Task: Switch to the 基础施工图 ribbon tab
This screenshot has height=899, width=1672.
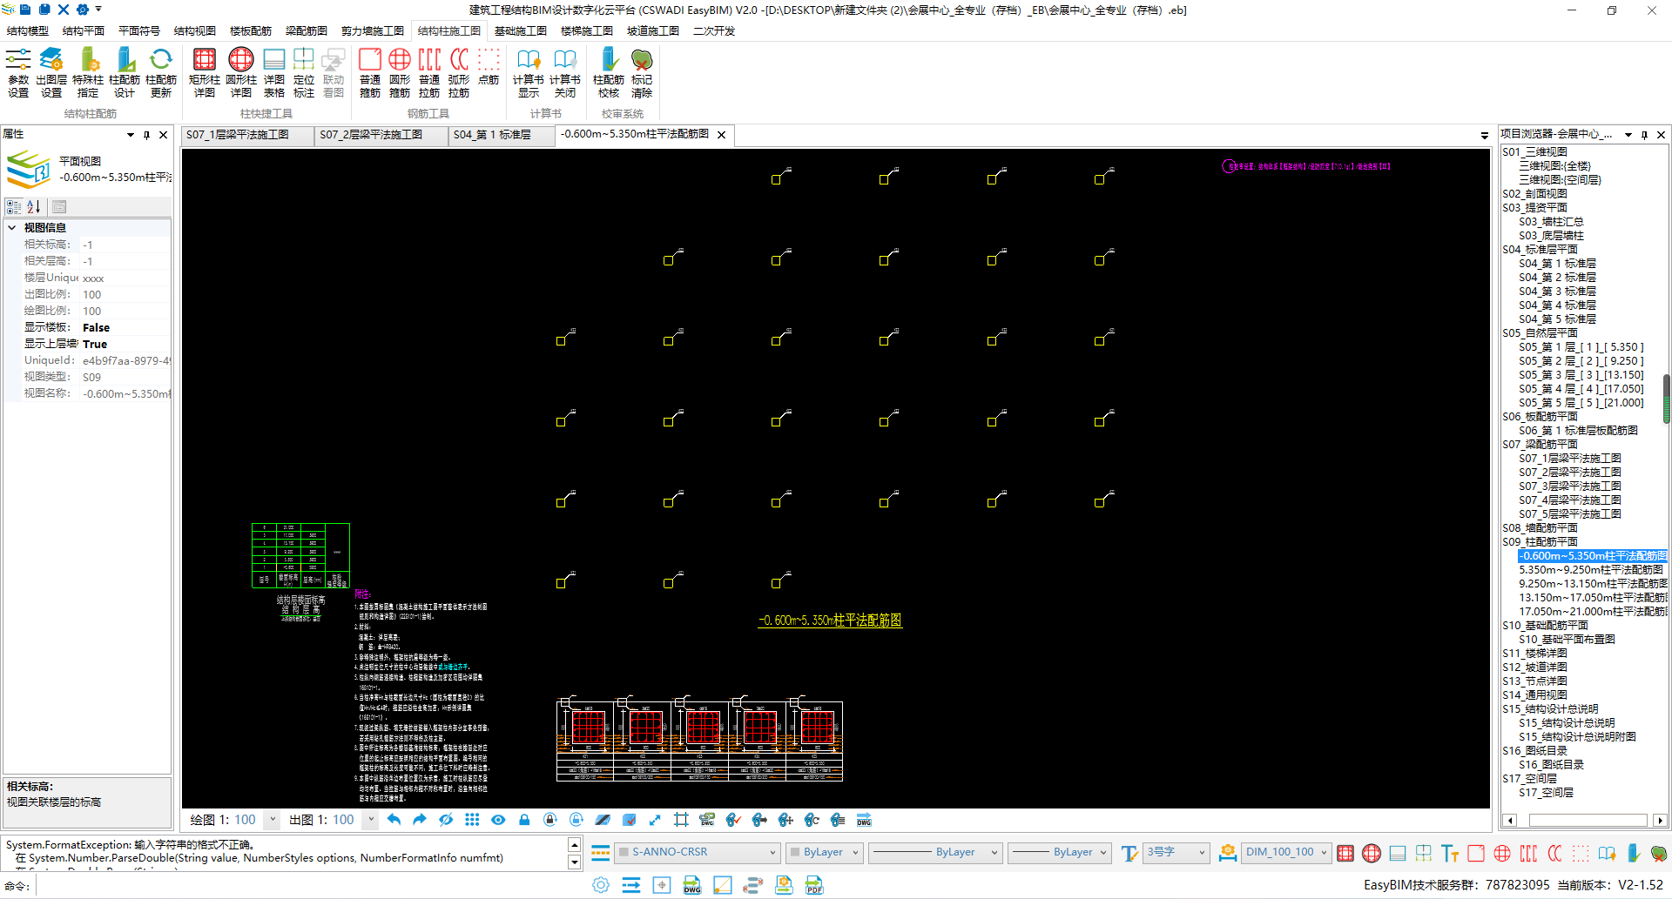Action: click(x=521, y=31)
